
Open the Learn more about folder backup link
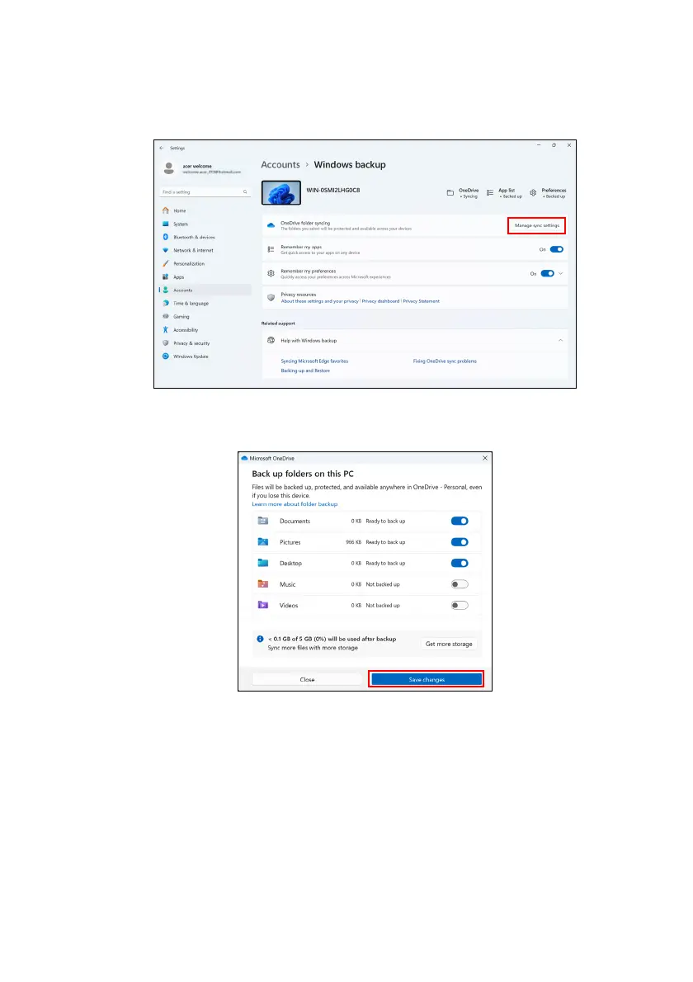tap(295, 503)
